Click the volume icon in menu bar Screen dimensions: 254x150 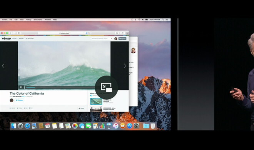click(143, 20)
